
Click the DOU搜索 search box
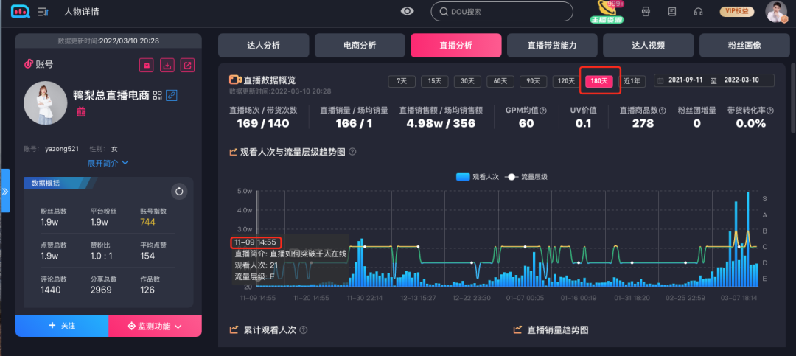pos(502,12)
